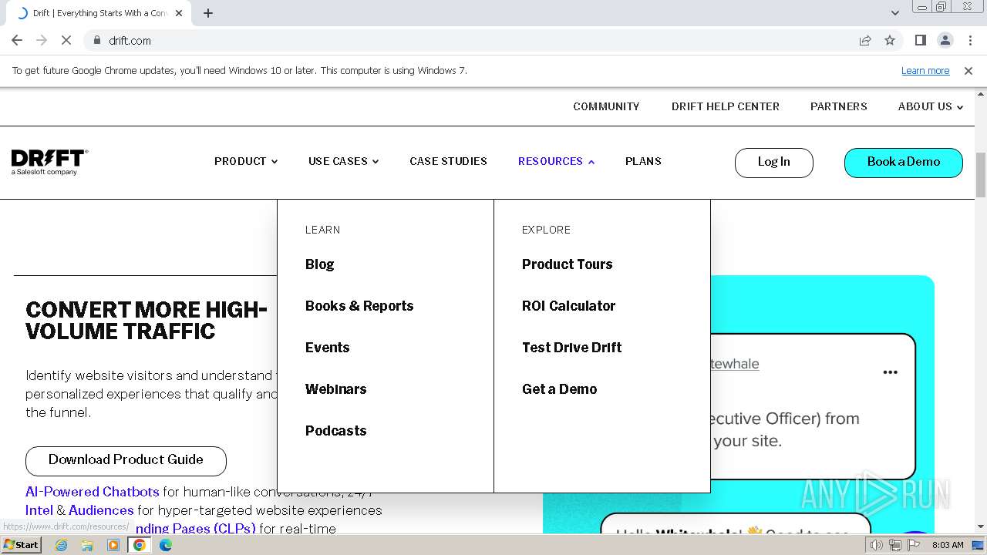Open Chrome three-dot menu
Viewport: 987px width, 555px height.
[x=969, y=40]
